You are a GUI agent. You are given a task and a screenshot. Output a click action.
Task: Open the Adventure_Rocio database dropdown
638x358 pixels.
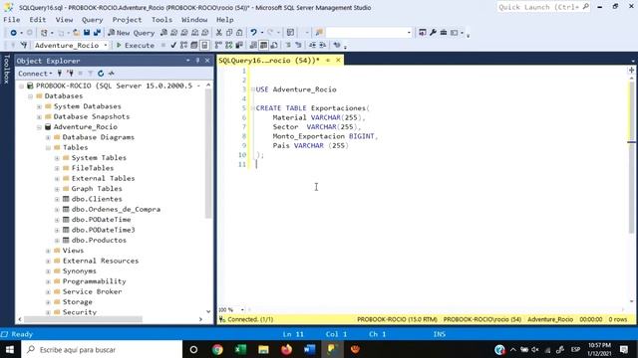(106, 45)
